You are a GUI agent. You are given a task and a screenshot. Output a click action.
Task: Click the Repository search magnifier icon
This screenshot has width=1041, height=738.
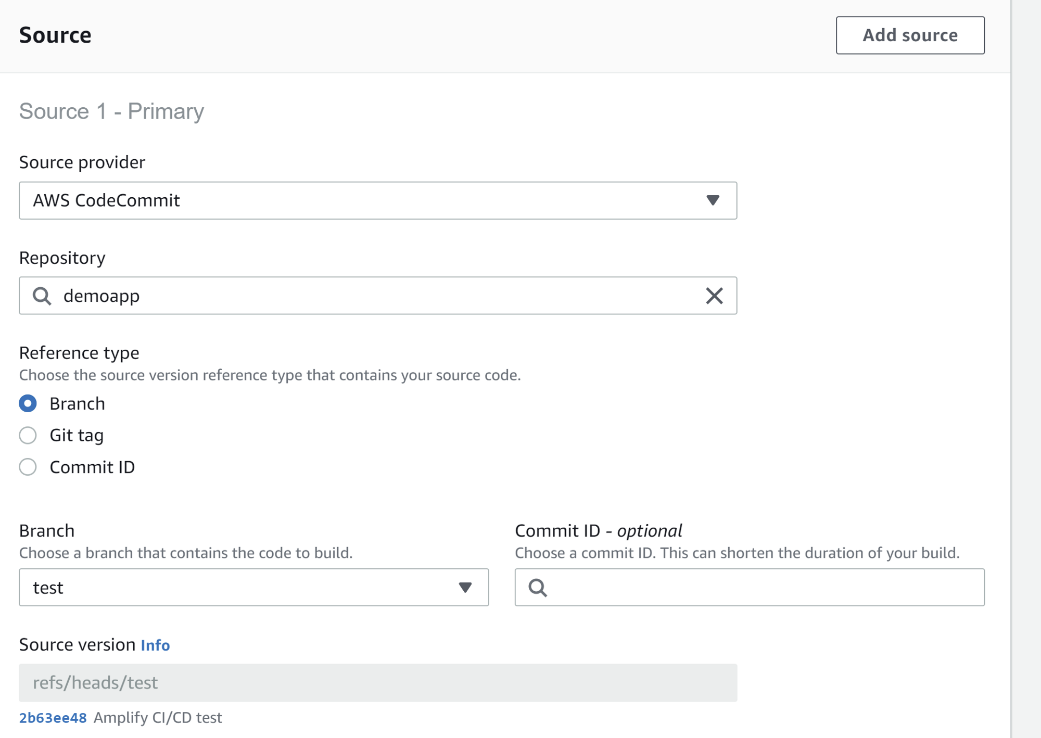click(42, 296)
